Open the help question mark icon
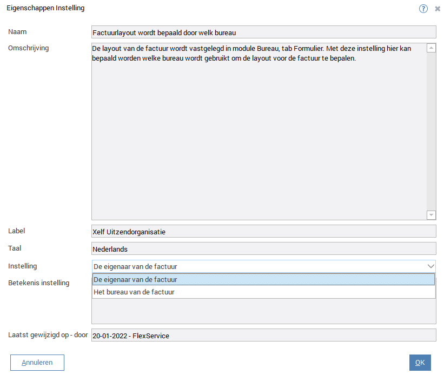The height and width of the screenshot is (374, 444). (x=423, y=9)
